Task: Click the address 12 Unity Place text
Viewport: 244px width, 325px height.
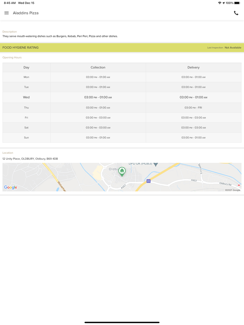Action: (30, 159)
